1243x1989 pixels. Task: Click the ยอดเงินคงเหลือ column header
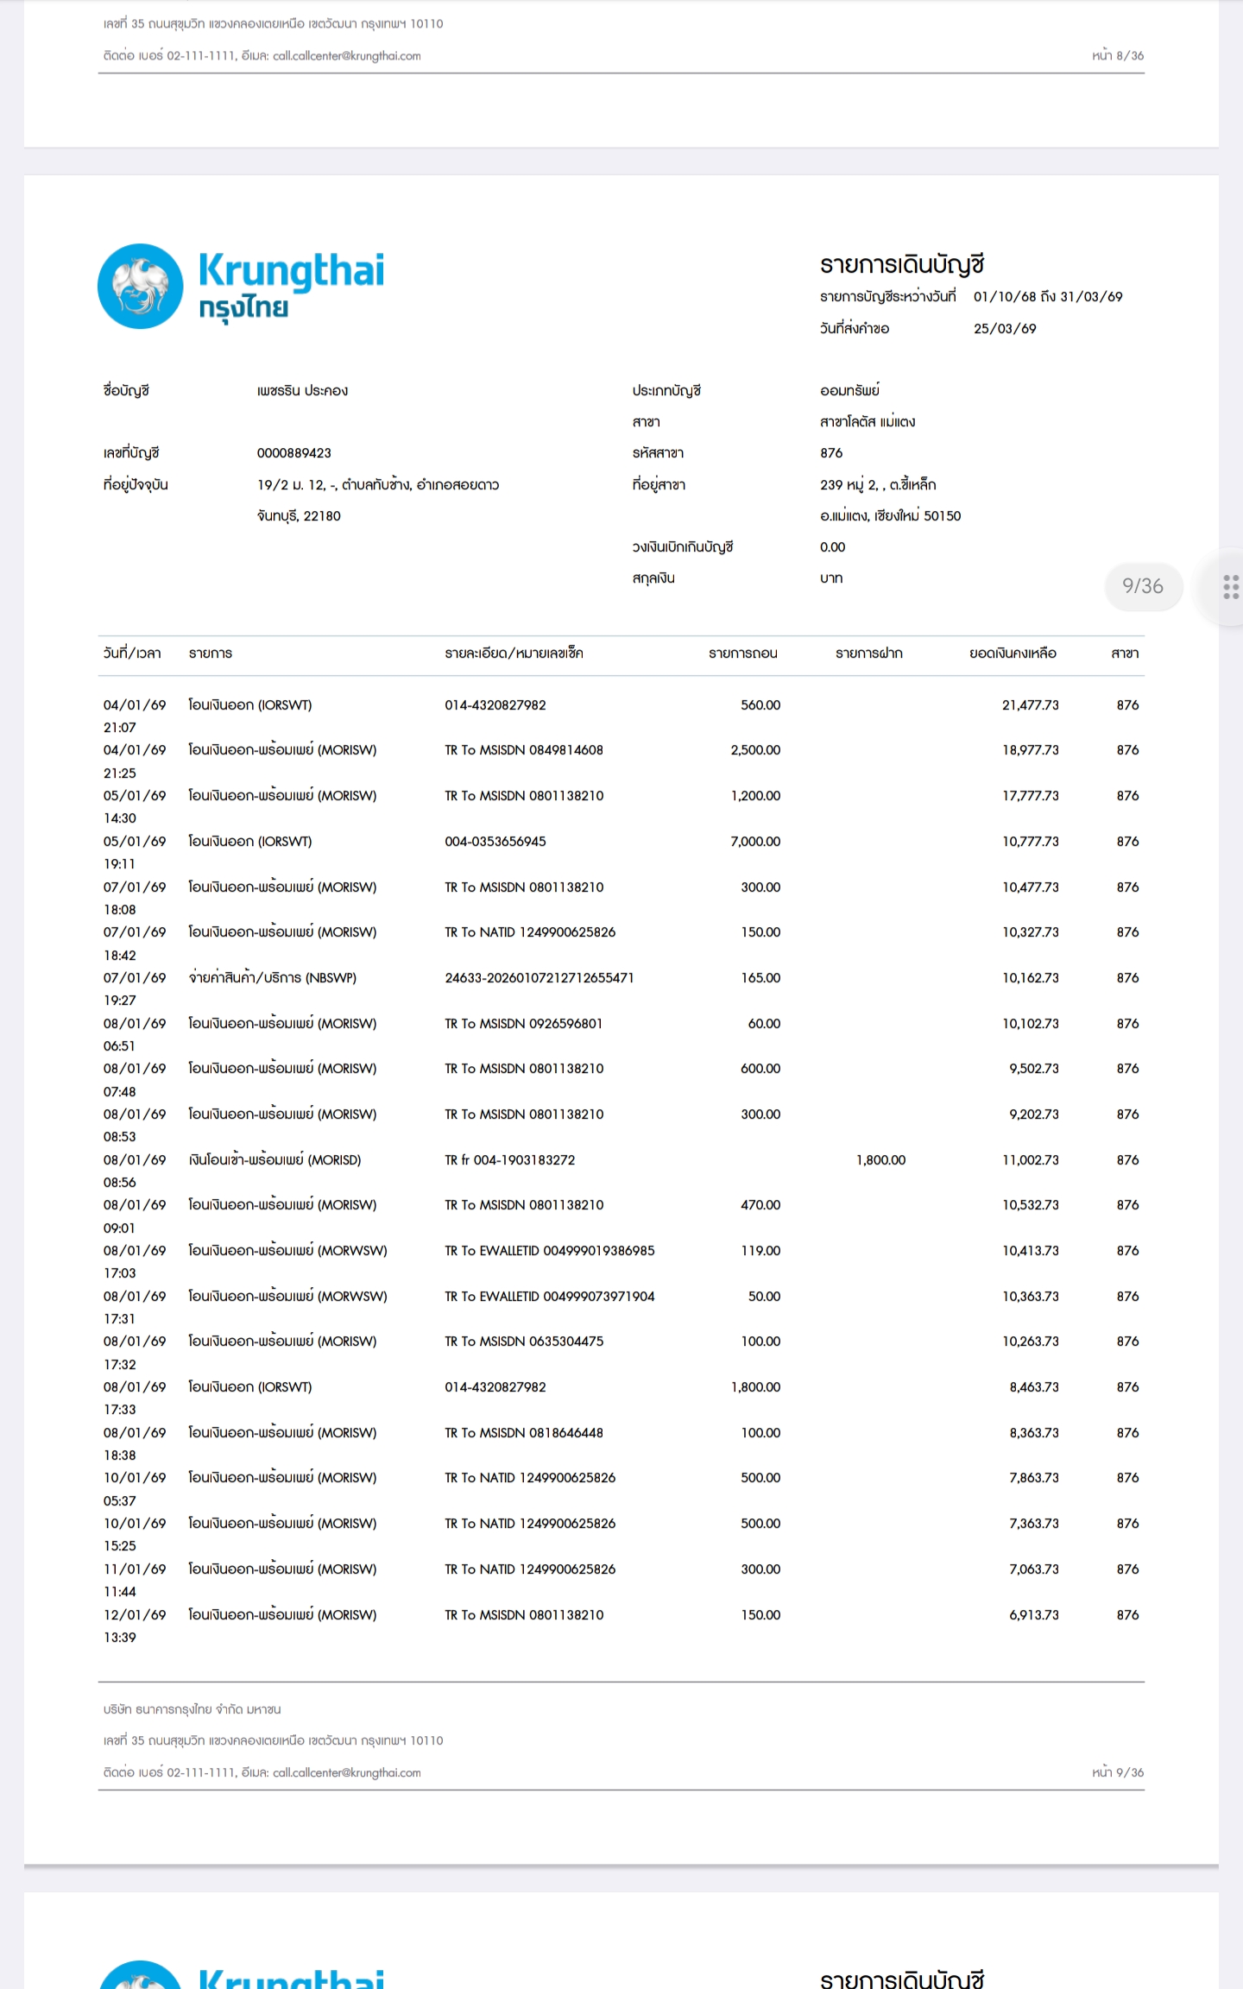(x=1013, y=654)
